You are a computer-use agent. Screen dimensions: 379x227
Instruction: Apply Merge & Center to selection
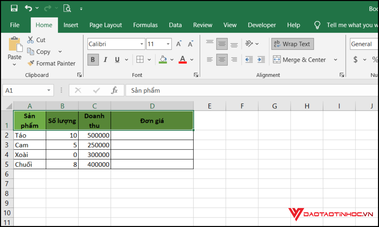pos(300,60)
